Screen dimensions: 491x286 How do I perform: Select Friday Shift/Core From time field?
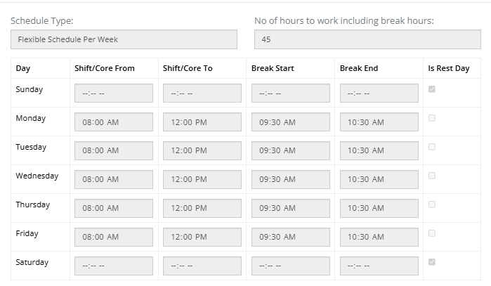(x=113, y=238)
